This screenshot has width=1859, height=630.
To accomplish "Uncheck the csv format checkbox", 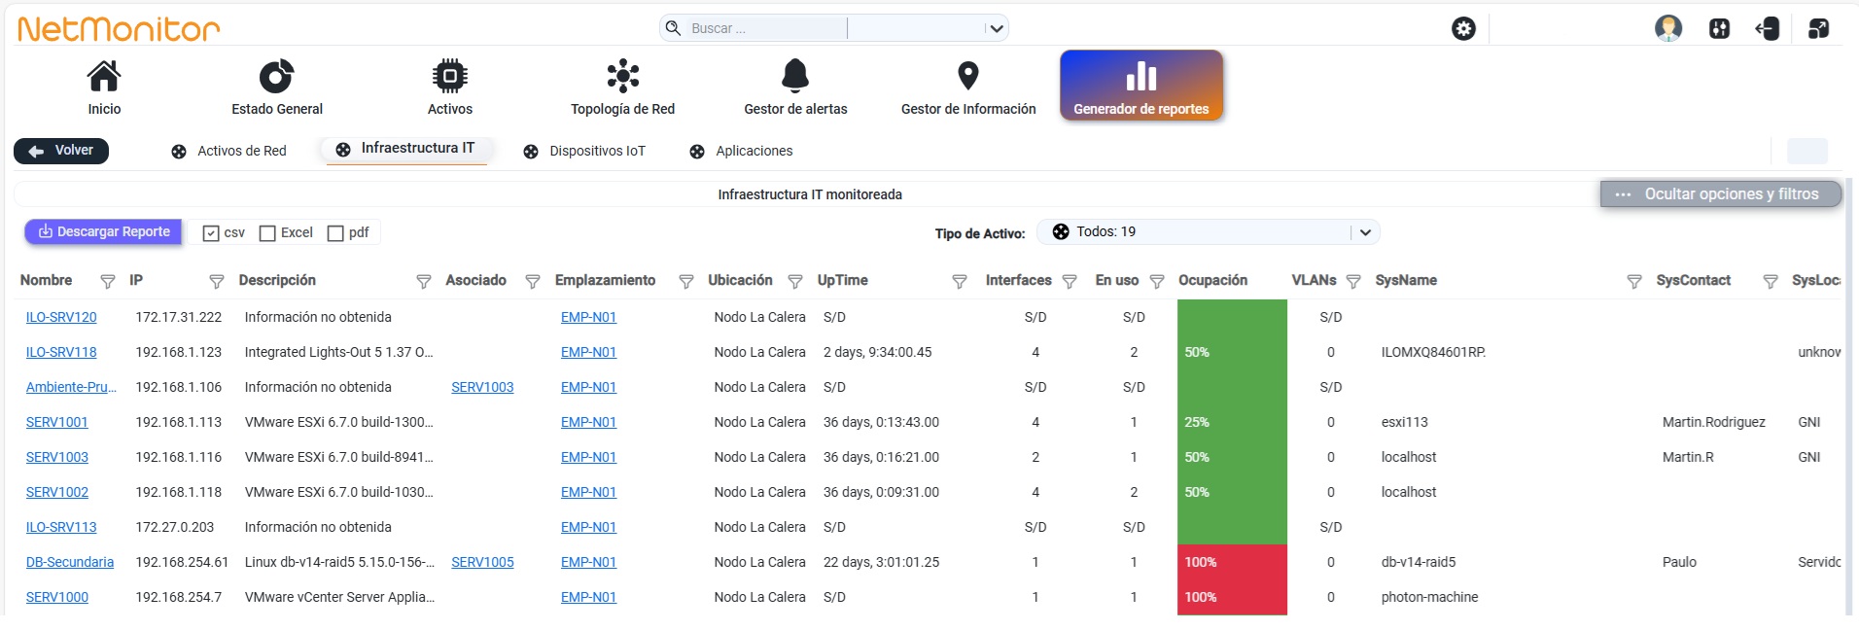I will pos(210,233).
